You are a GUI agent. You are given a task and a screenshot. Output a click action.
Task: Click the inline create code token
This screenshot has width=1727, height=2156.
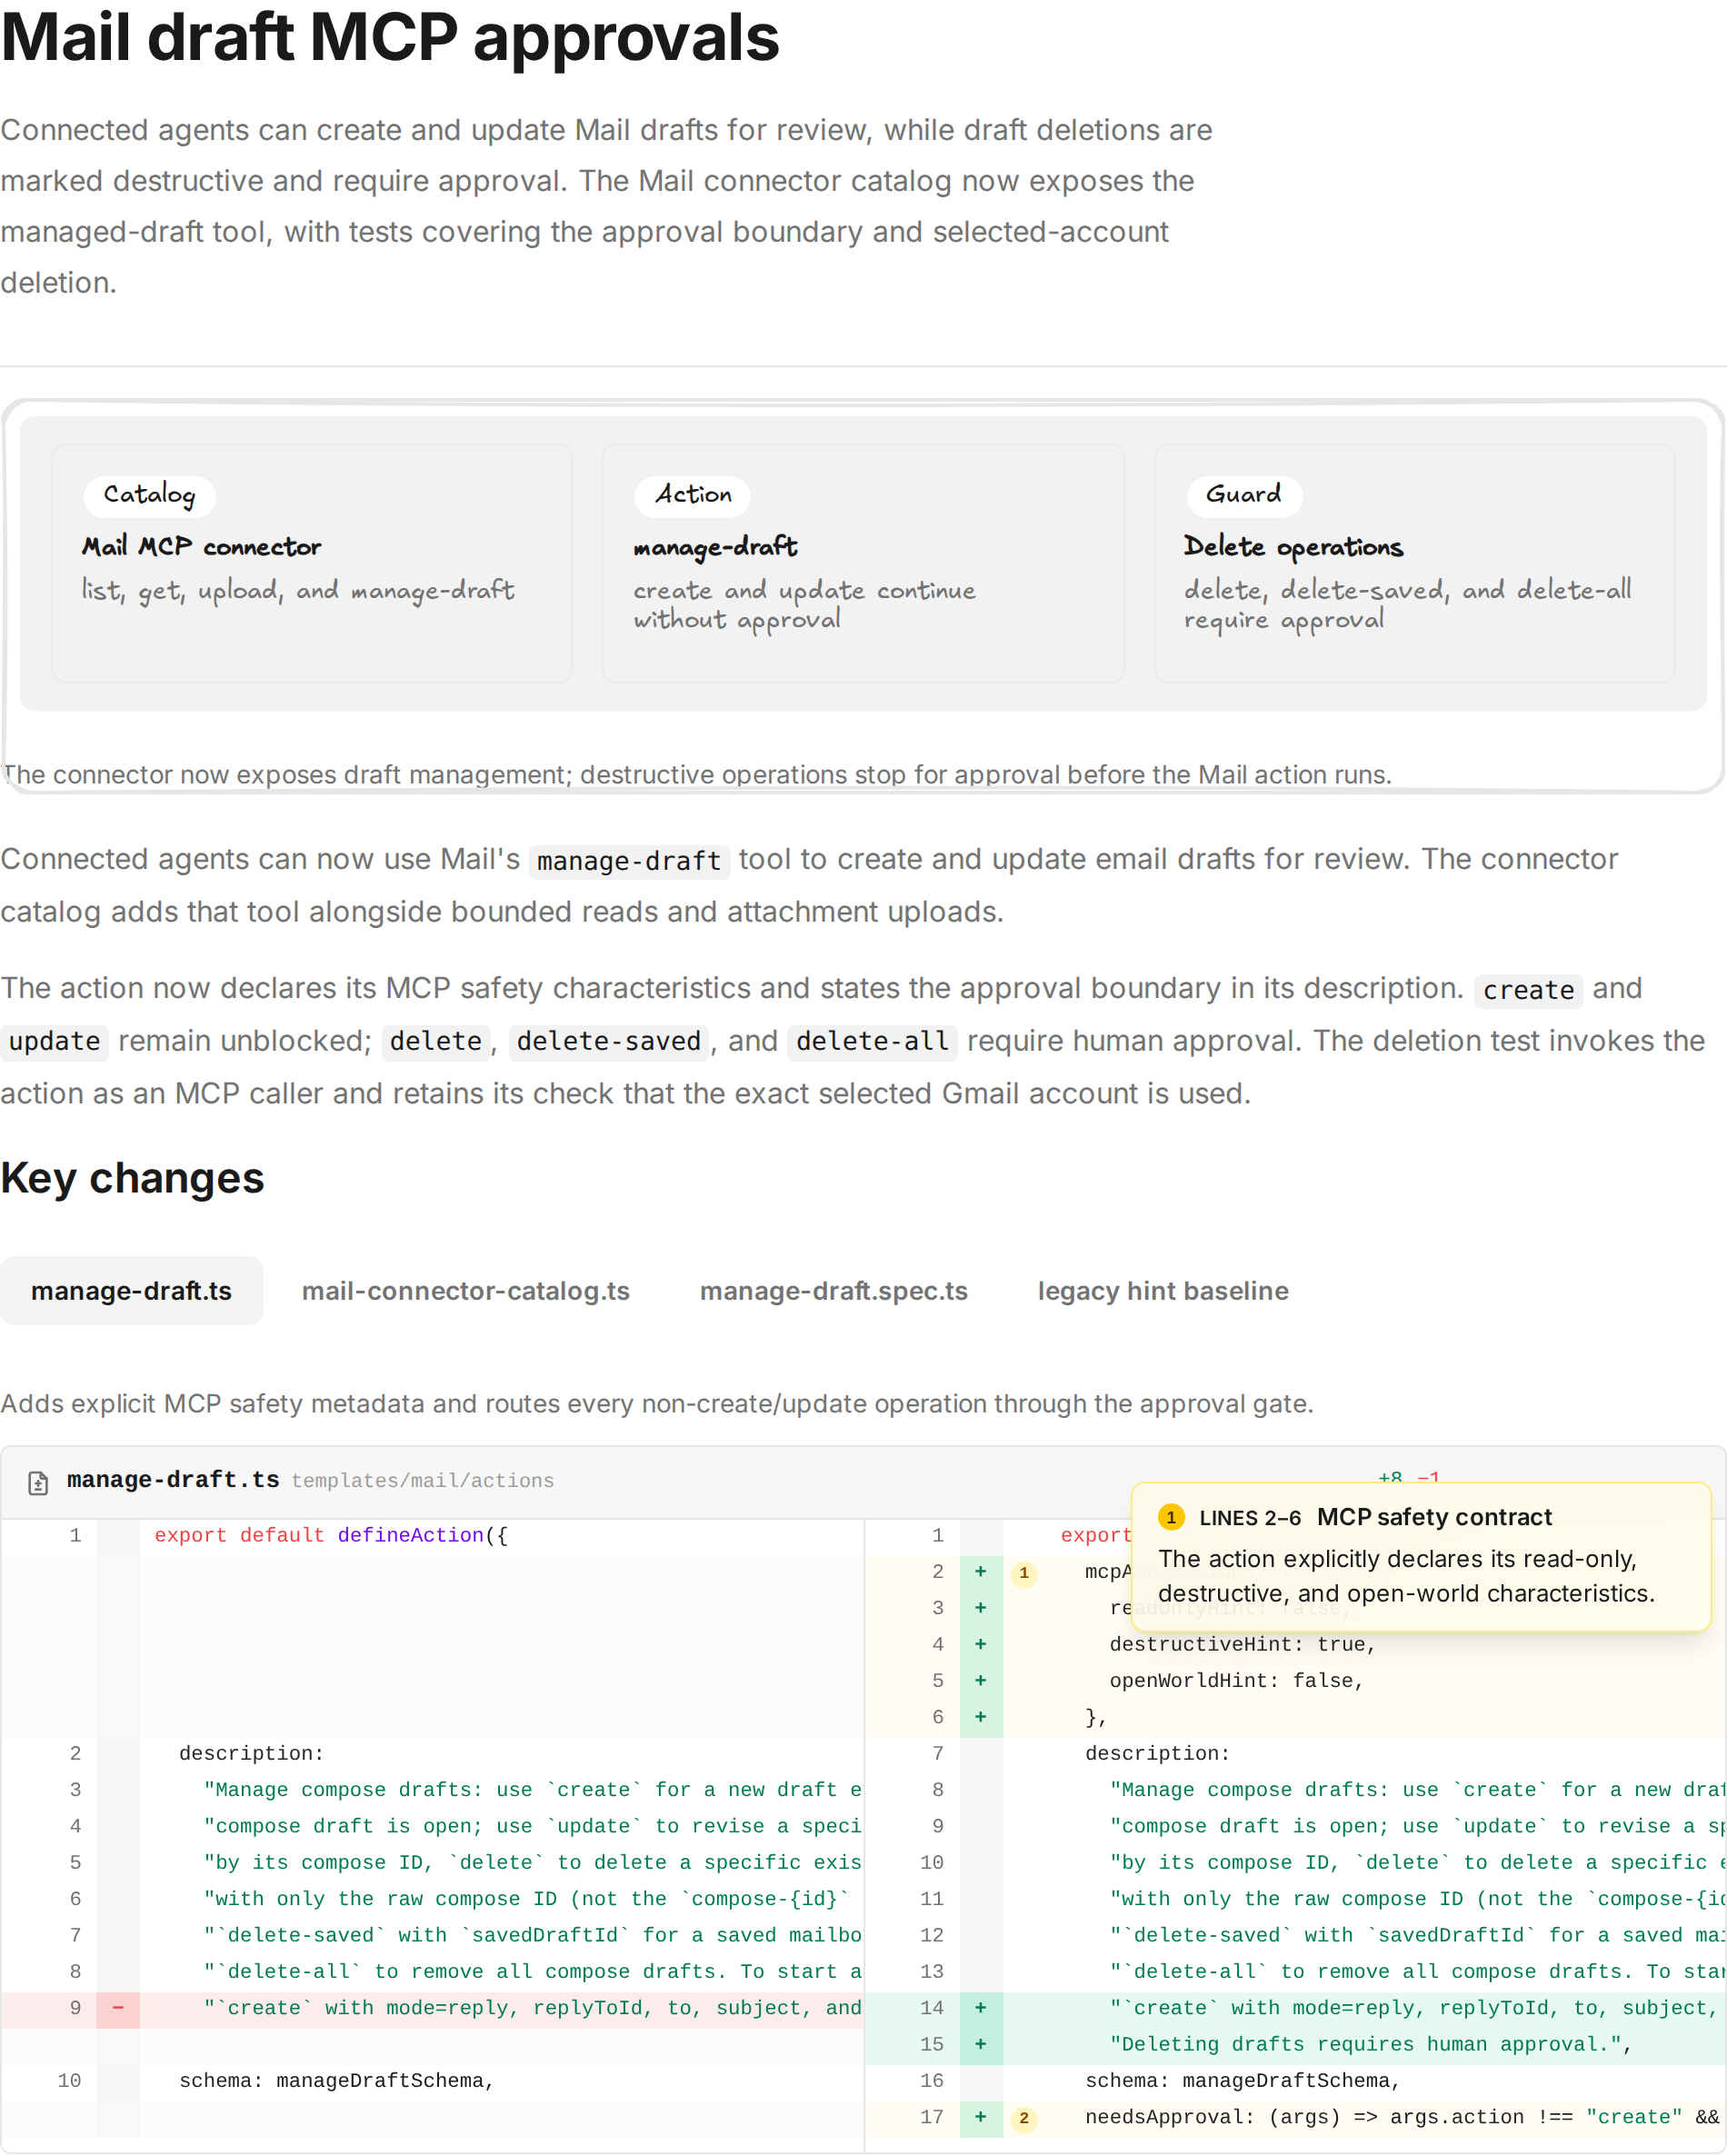coord(1528,990)
